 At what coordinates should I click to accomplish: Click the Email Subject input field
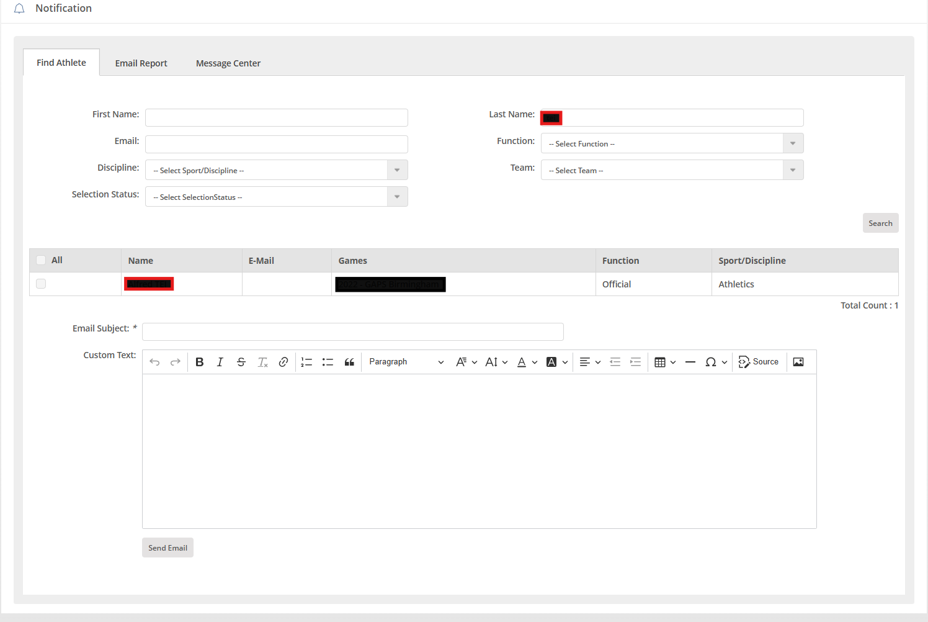(x=352, y=331)
